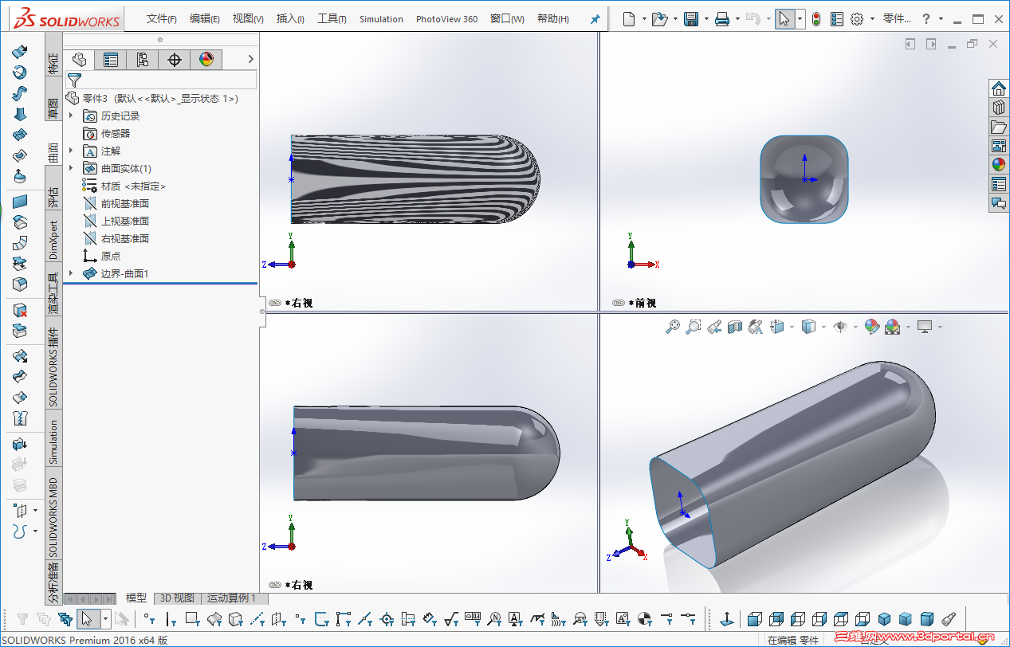Viewport: 1010px width, 647px height.
Task: Open the ConfigurationManager tab
Action: 143,59
